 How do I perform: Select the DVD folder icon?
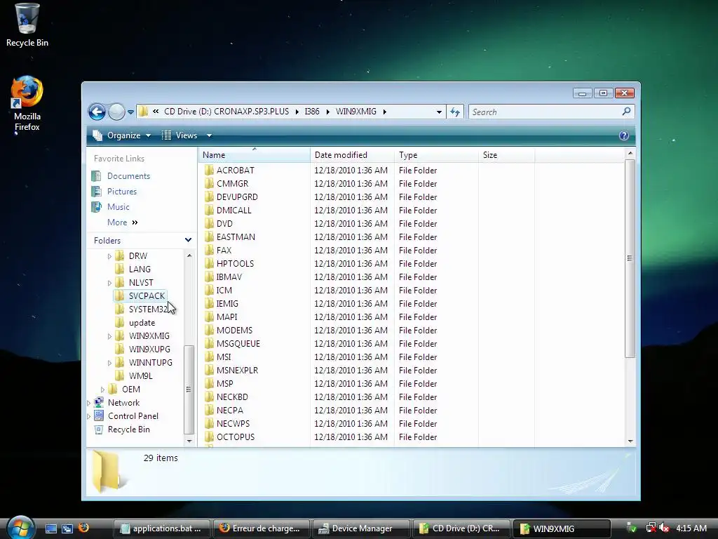point(209,223)
